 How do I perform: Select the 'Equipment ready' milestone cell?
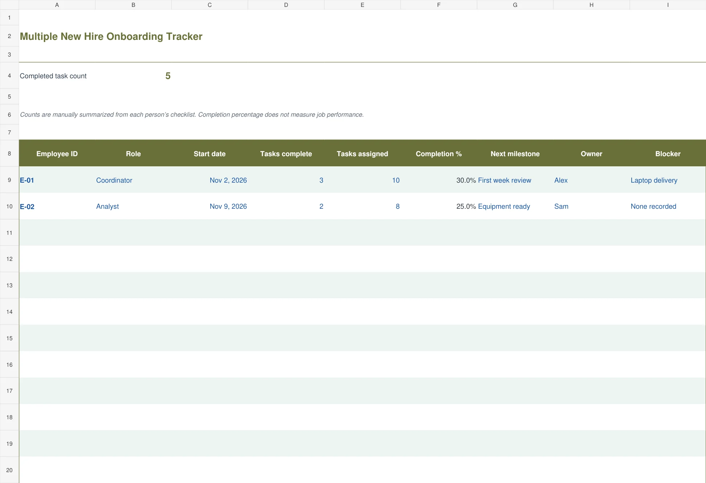click(515, 206)
